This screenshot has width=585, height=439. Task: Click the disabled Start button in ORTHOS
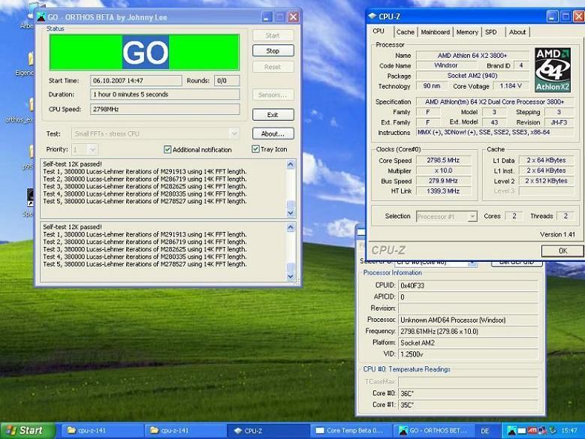tap(273, 35)
